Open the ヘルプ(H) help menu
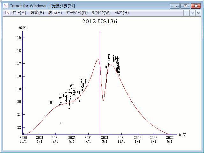 [x=121, y=13]
